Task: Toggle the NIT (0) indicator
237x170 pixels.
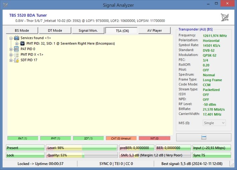Action: click(154, 138)
